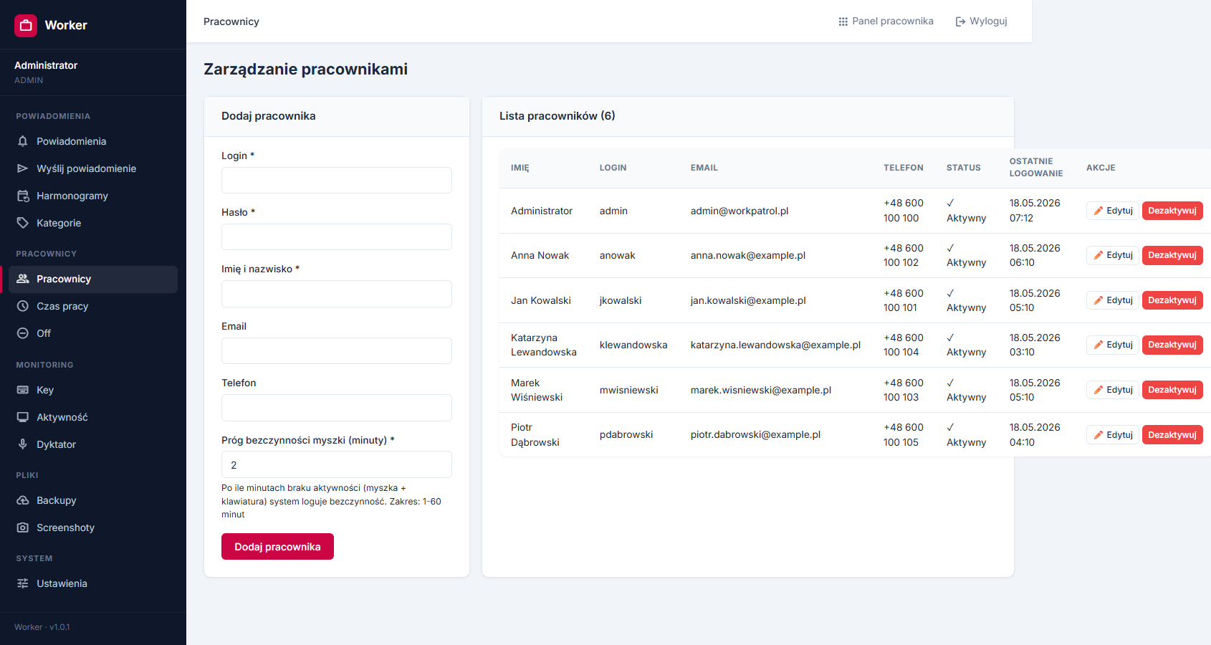This screenshot has width=1211, height=645.
Task: Click the Key keyboard icon
Action: coord(23,390)
